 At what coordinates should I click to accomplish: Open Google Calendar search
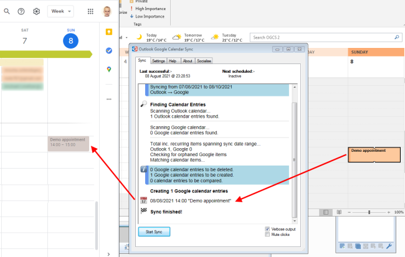(x=6, y=11)
